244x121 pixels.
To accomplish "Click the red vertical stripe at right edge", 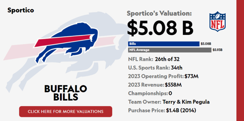I will coord(240,60).
